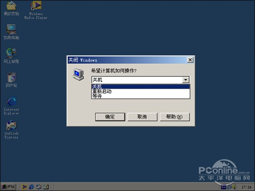Screen dimensions: 255x191
Task: Choose 重新启动 in the dropdown list
Action: coord(141,91)
